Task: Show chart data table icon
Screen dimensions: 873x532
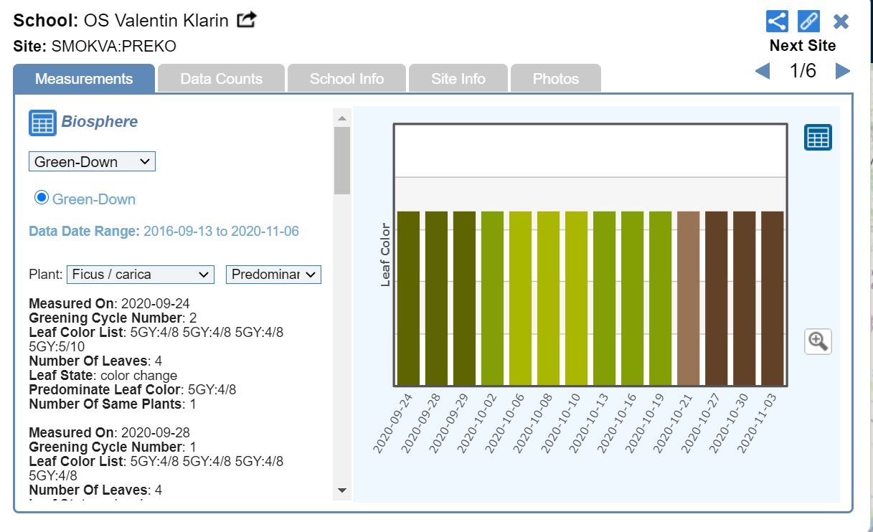Action: coord(818,137)
